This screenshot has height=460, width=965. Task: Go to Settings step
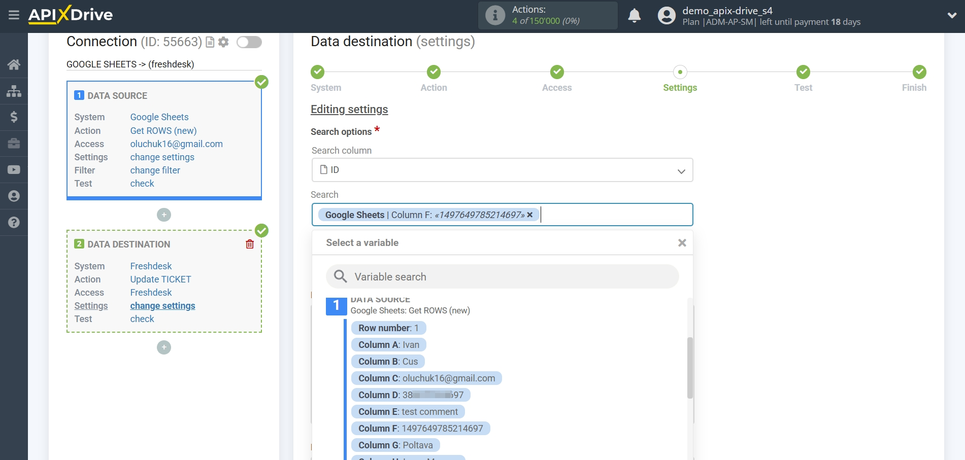tap(680, 72)
